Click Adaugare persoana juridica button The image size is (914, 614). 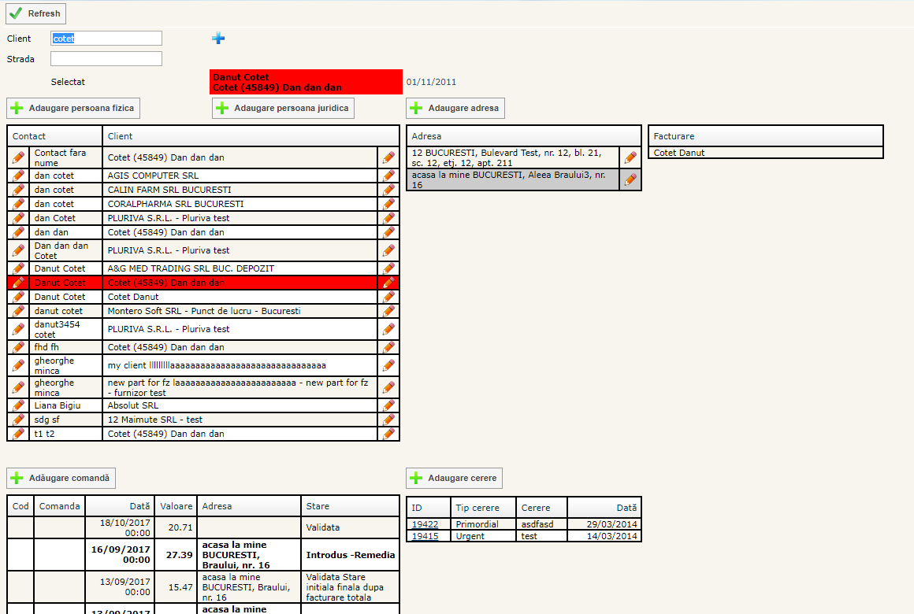283,108
